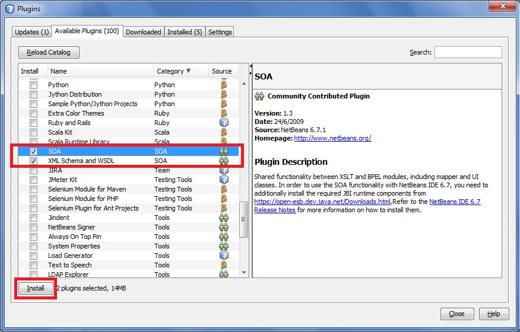Click the Plugins window title icon
This screenshot has width=520, height=332.
pos(10,9)
